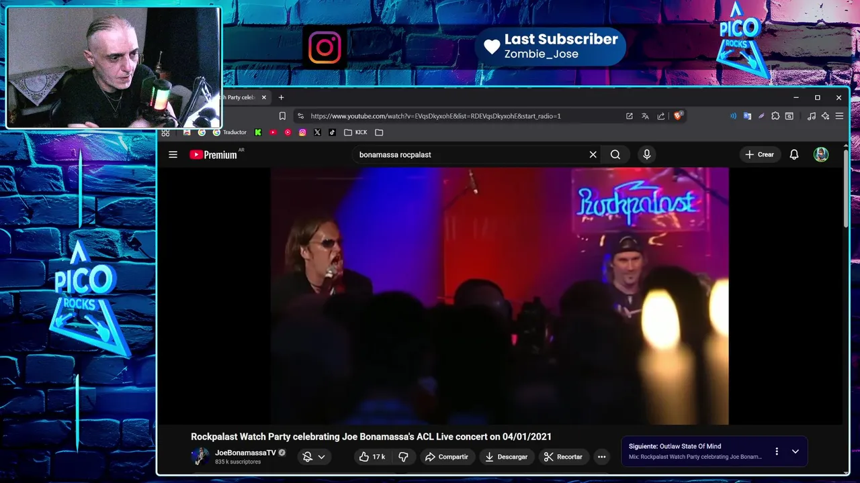The image size is (860, 483).
Task: Click the share page icon in address bar
Action: 661,116
